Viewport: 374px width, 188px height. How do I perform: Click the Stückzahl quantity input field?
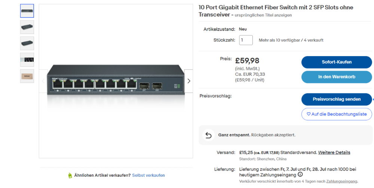[x=246, y=40]
